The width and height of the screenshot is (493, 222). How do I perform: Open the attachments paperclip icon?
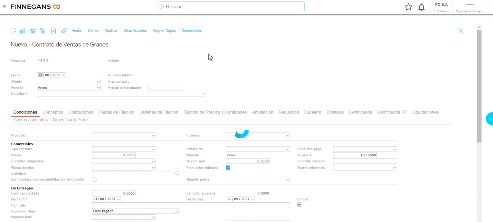tap(64, 31)
